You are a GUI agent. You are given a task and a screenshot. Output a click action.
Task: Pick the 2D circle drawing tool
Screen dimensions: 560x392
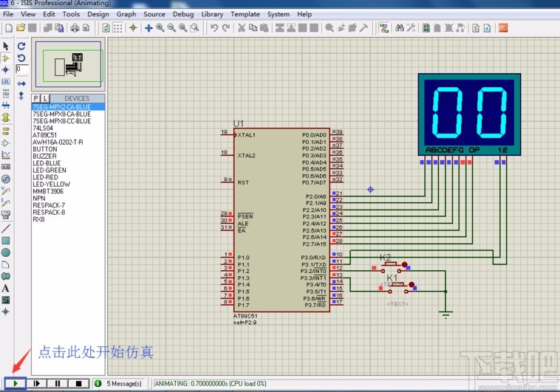pyautogui.click(x=6, y=252)
